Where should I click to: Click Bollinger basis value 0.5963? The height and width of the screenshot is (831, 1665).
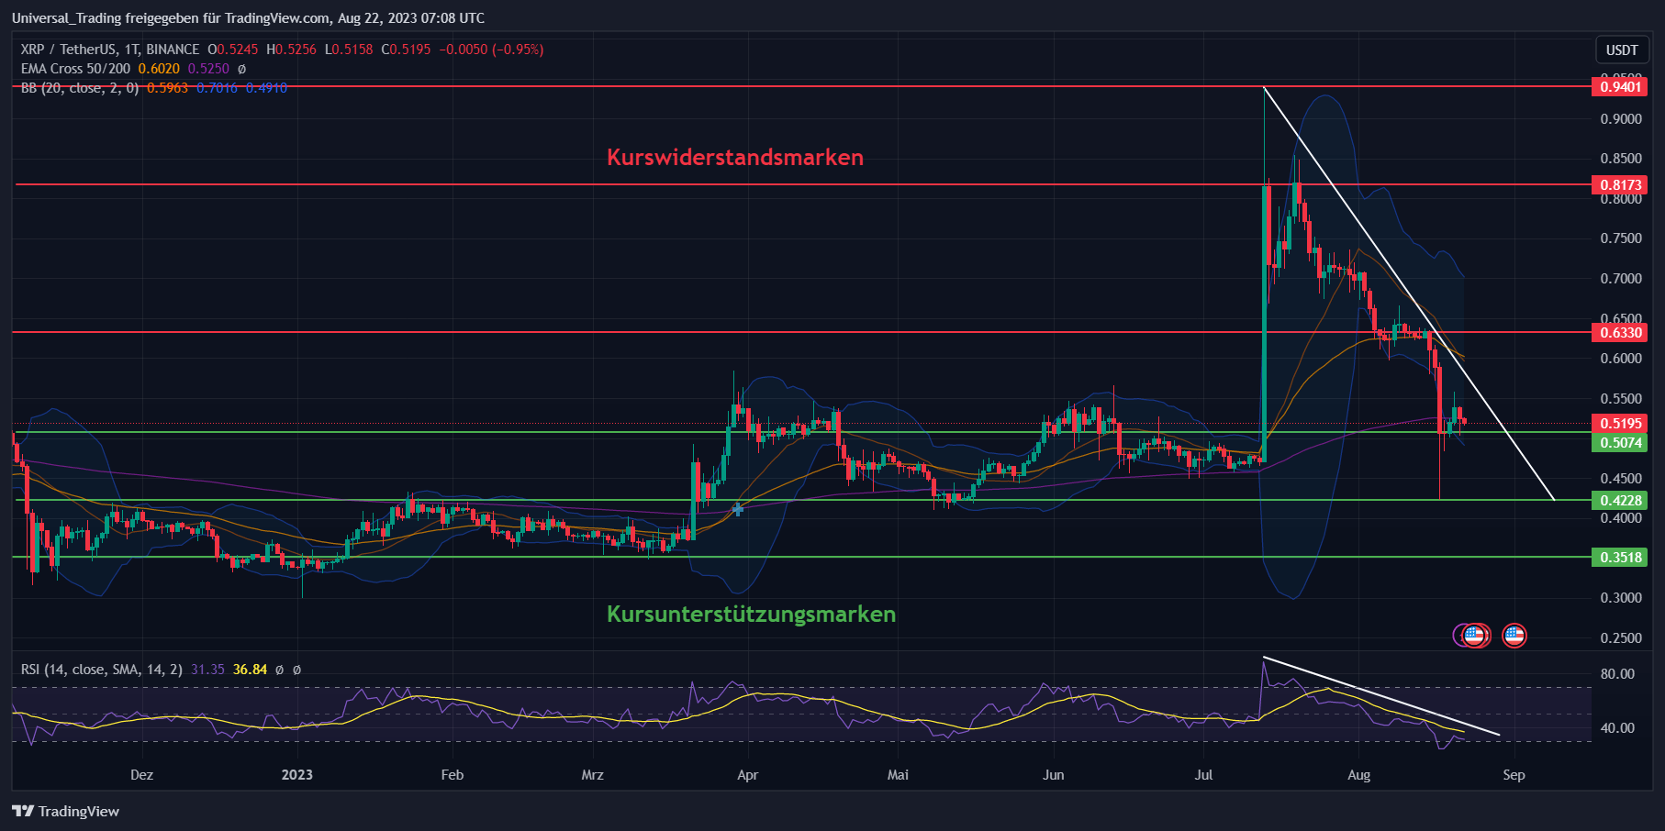tap(167, 88)
